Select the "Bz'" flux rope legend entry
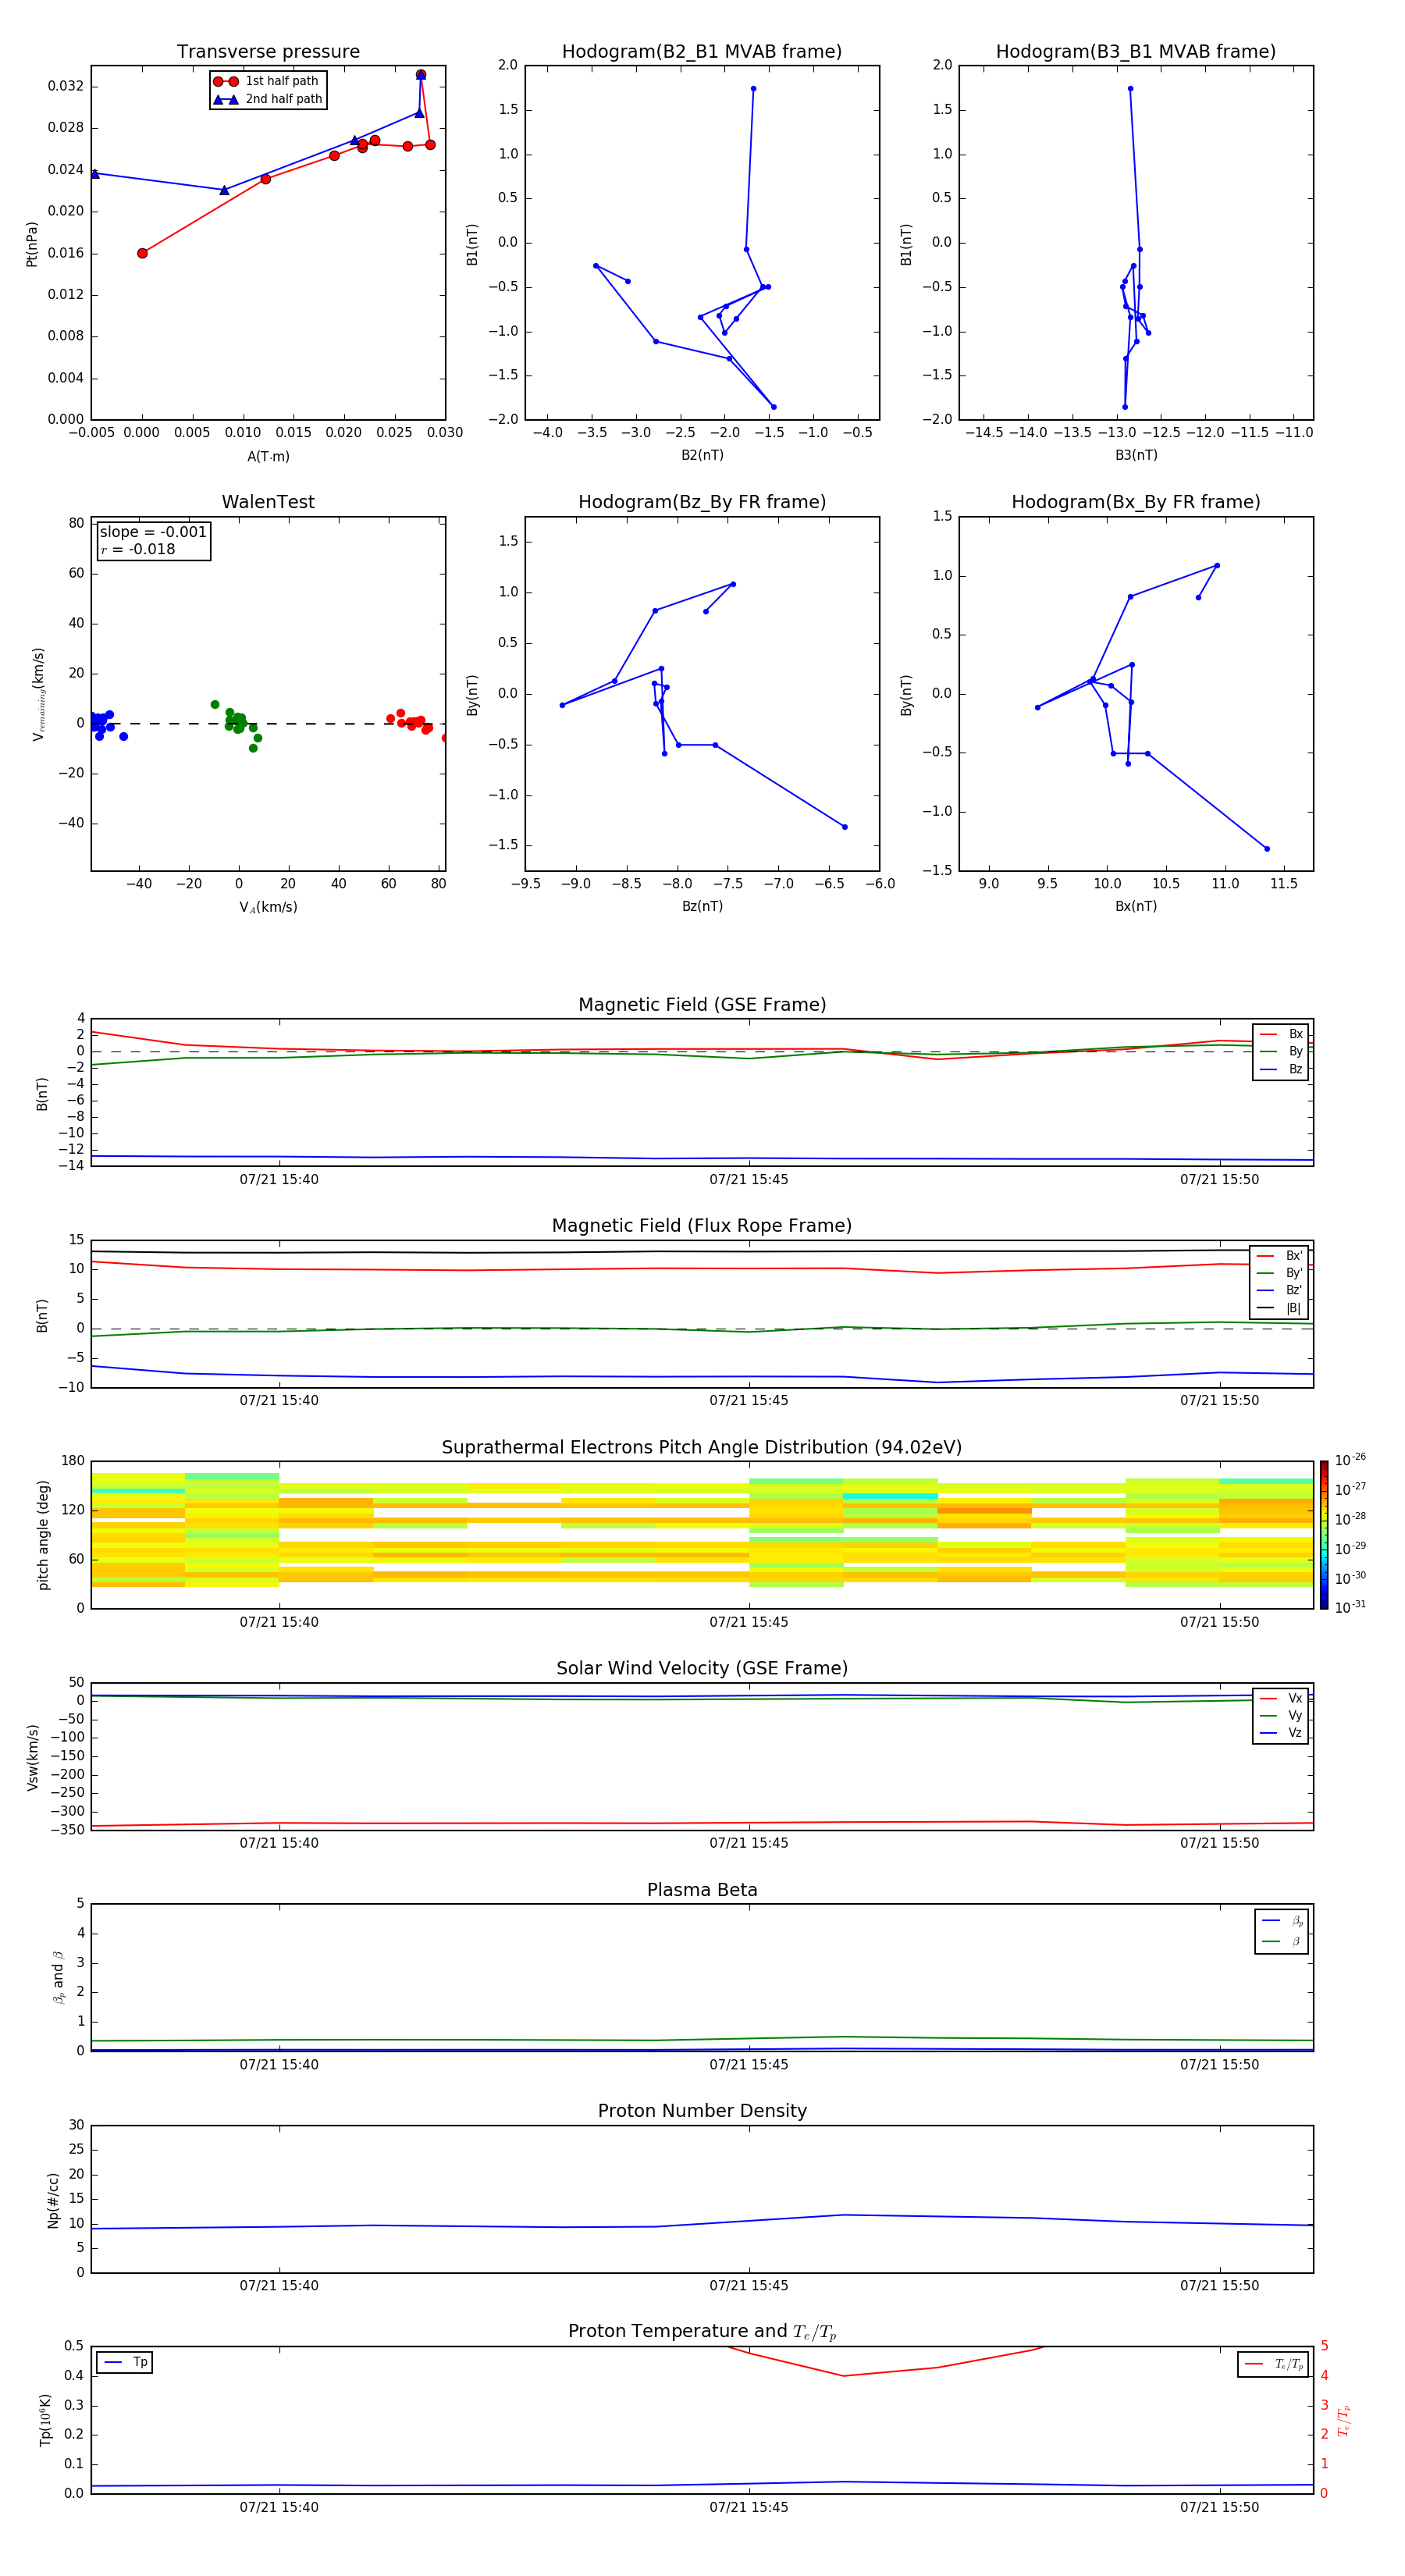This screenshot has height=2576, width=1405. (x=1280, y=1290)
